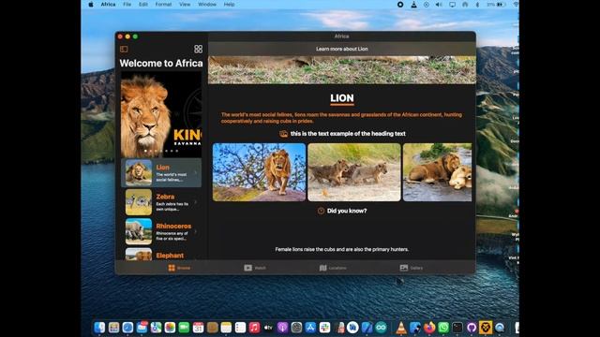Screen dimensions: 600x337
Task: Open the Edit menu
Action: point(143,4)
